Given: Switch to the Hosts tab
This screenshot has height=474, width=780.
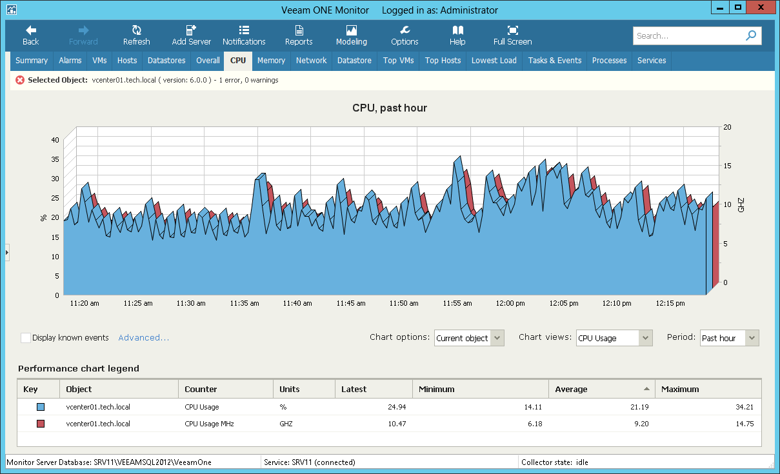Looking at the screenshot, I should coord(127,61).
